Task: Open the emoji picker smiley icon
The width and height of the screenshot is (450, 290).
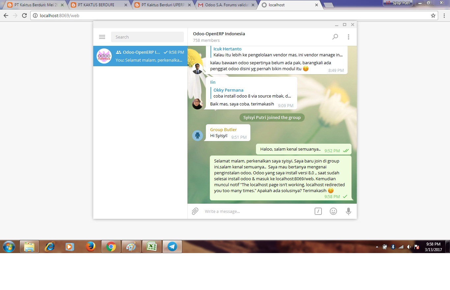Action: pyautogui.click(x=333, y=211)
